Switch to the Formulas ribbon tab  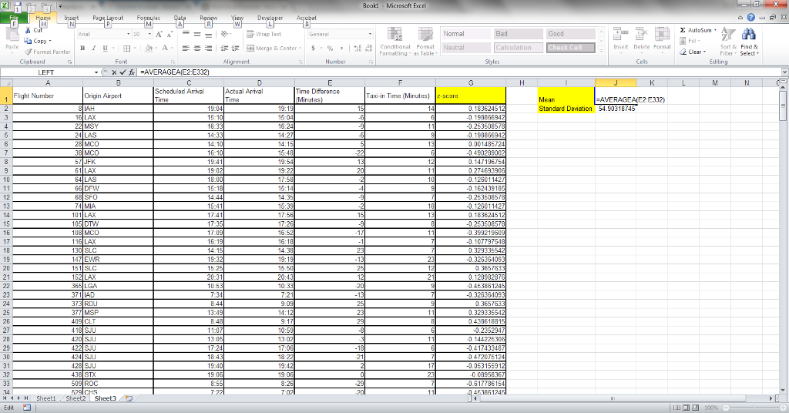[x=149, y=18]
